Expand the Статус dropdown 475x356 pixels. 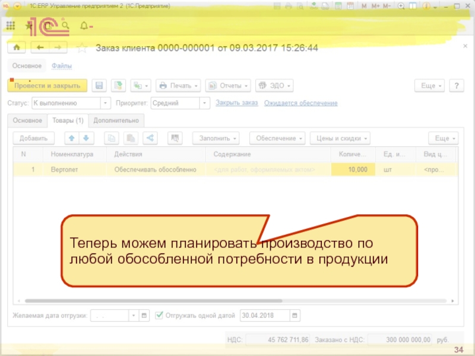click(106, 103)
